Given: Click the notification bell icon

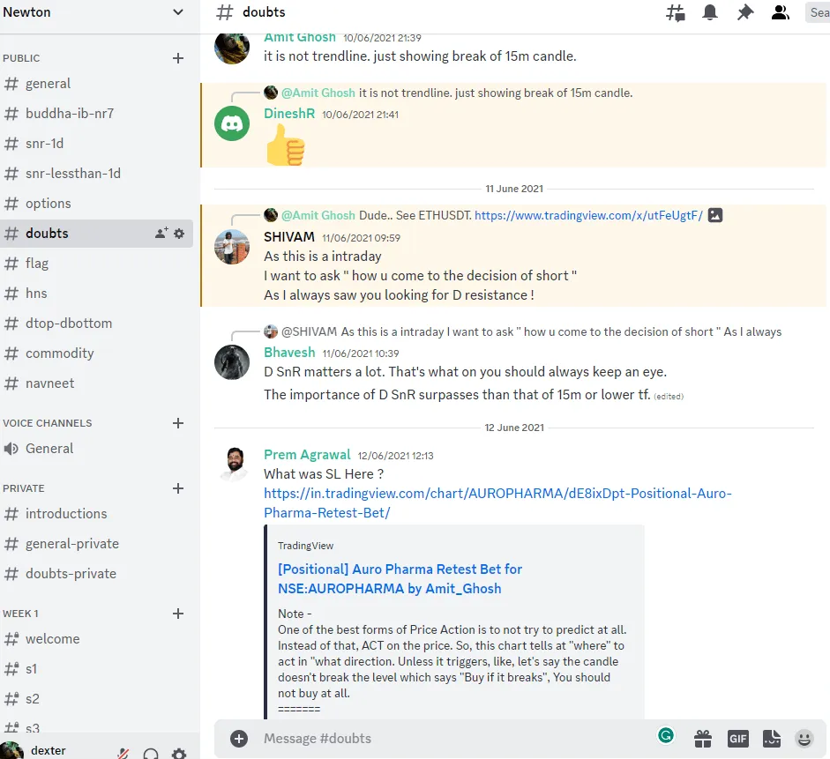Looking at the screenshot, I should coord(709,12).
